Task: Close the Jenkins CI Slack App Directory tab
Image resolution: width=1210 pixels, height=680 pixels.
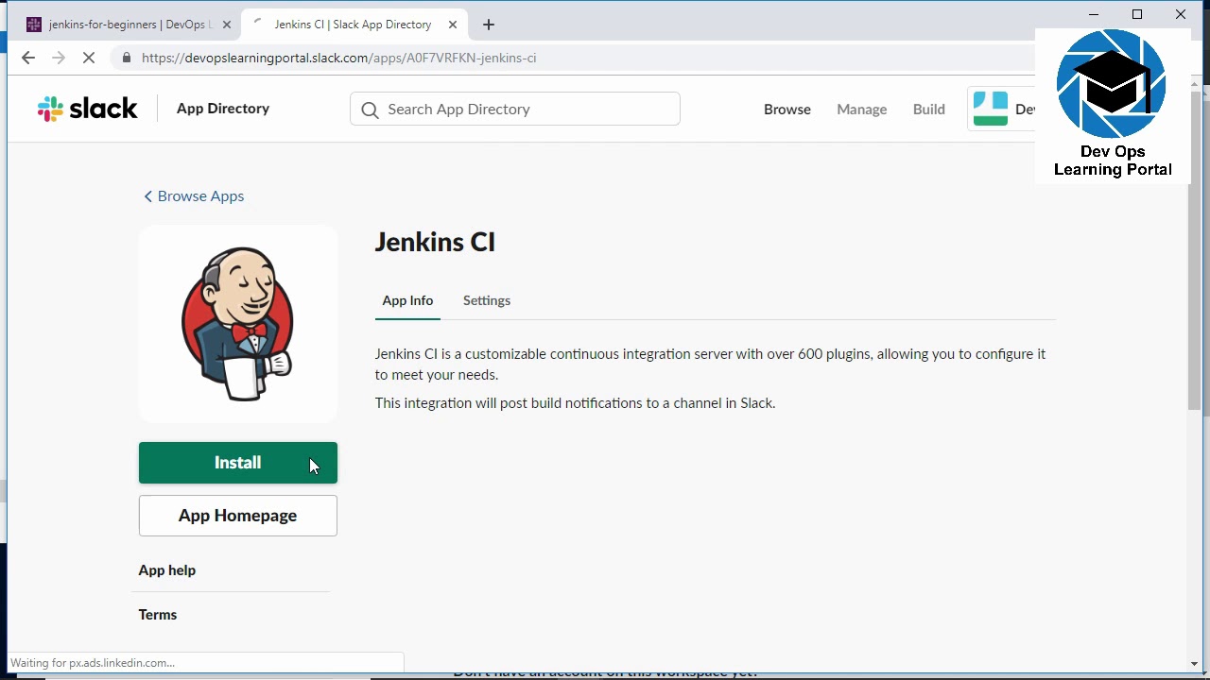Action: (452, 25)
